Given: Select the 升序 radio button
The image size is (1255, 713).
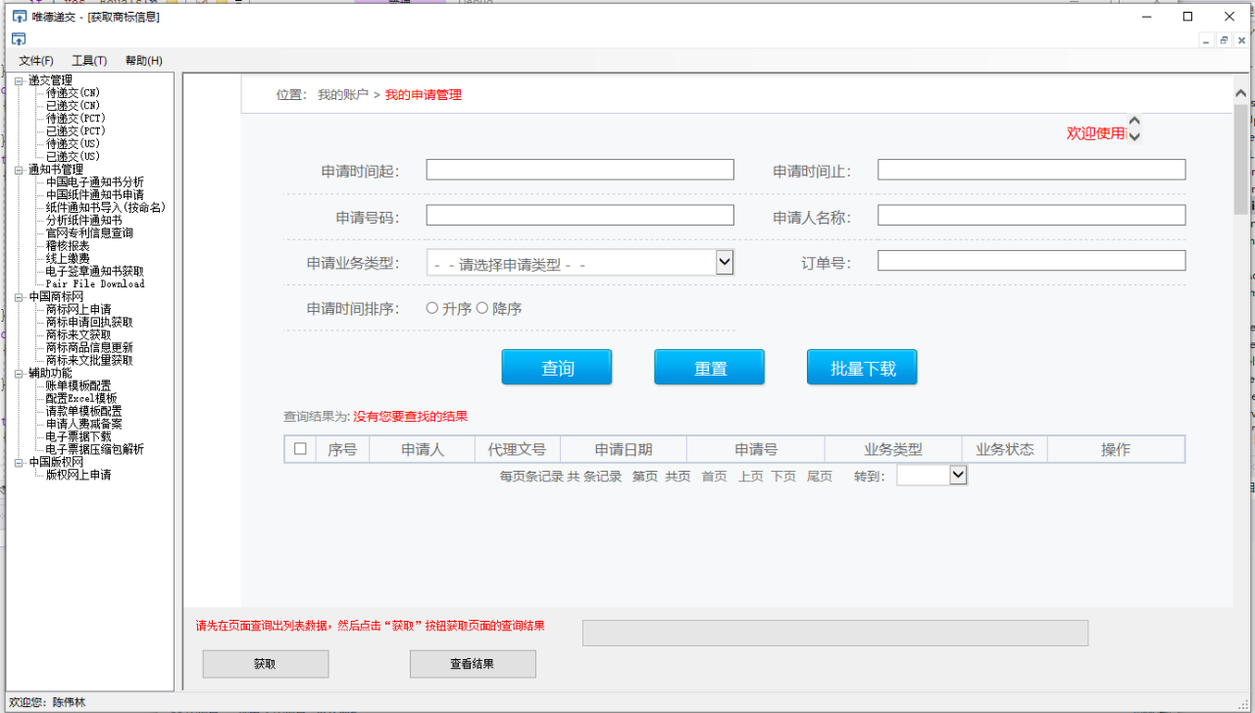Looking at the screenshot, I should pos(432,308).
